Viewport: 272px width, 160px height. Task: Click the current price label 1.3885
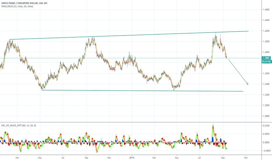tap(266, 58)
